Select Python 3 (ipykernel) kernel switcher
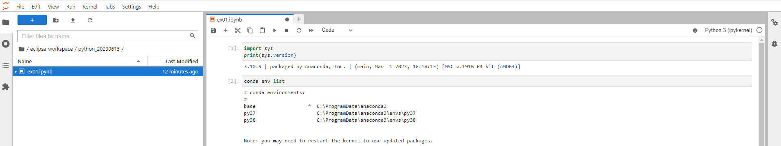The image size is (781, 146). [x=728, y=30]
